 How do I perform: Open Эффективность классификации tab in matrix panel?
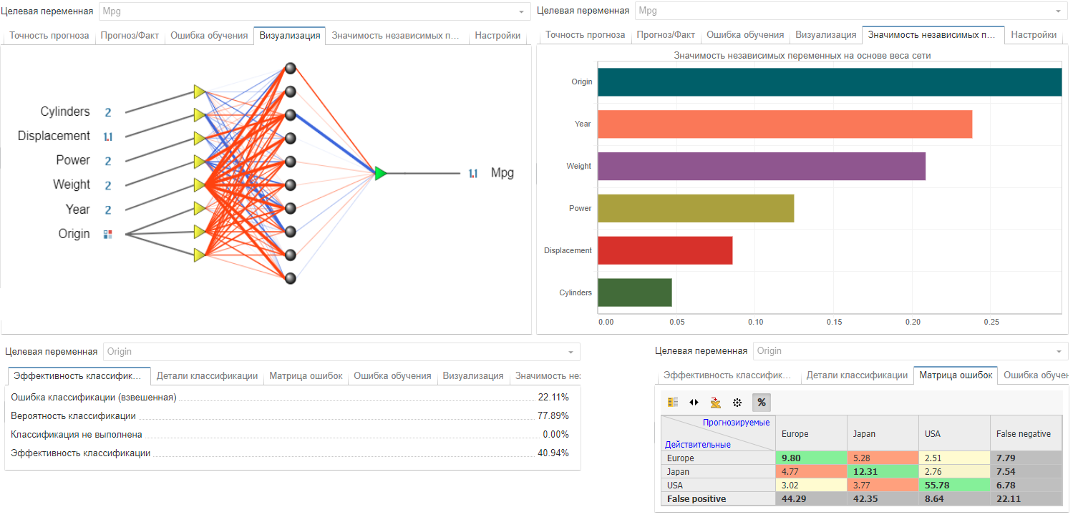(x=728, y=375)
